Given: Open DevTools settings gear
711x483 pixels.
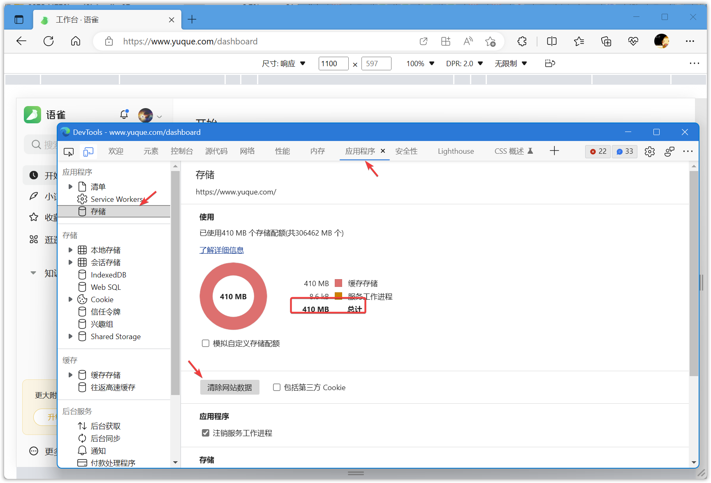Looking at the screenshot, I should (650, 151).
